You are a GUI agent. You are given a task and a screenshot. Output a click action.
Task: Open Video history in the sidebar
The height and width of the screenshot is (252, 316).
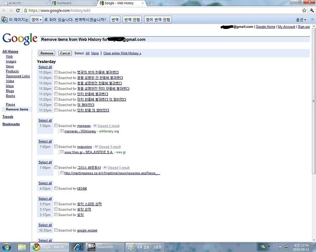tap(10, 81)
